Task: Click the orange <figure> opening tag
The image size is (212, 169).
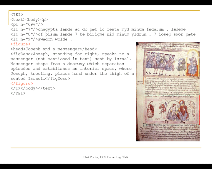Action: 20,44
